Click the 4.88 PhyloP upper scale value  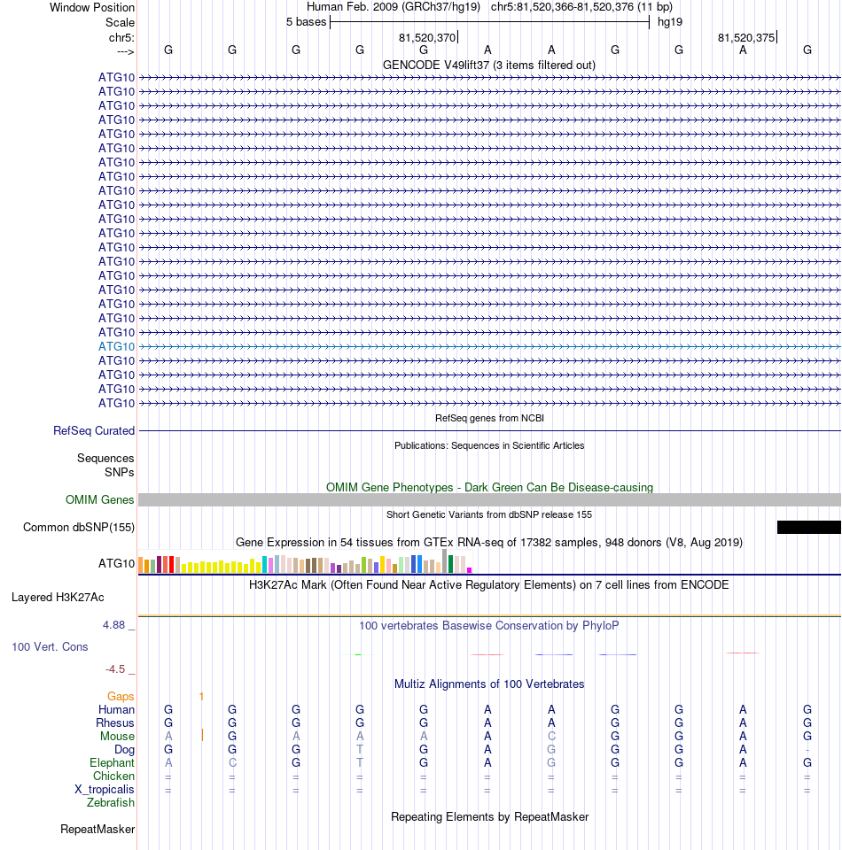coord(114,625)
